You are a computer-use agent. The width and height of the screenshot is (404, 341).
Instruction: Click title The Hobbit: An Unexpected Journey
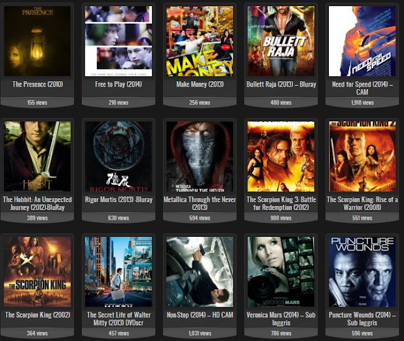(x=38, y=204)
